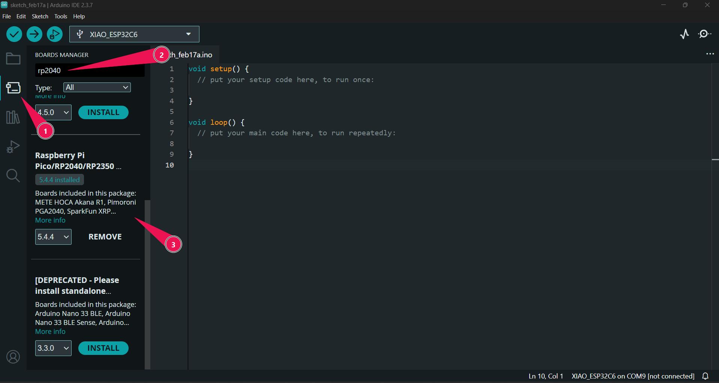The width and height of the screenshot is (719, 383).
Task: Open the Library Manager sidebar icon
Action: tap(13, 117)
